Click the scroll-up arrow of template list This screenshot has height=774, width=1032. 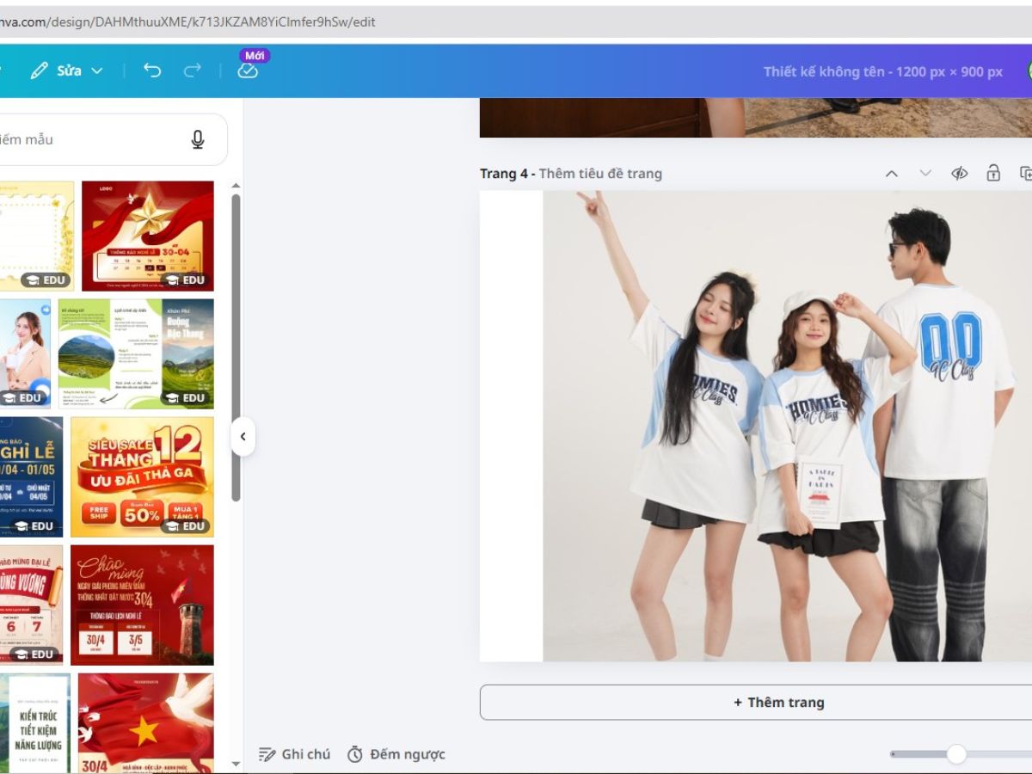pos(236,186)
